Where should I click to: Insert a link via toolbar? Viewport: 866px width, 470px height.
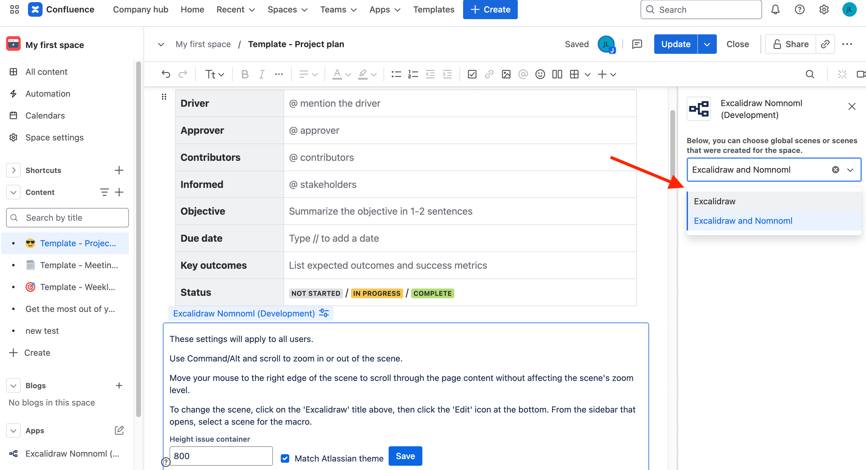pos(489,74)
